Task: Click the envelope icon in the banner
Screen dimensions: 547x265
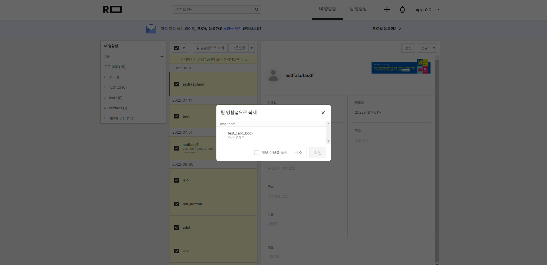Action: coord(151,29)
